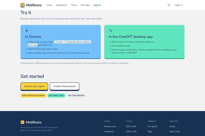
Task: Open footer Blog link
Action: pos(150,131)
